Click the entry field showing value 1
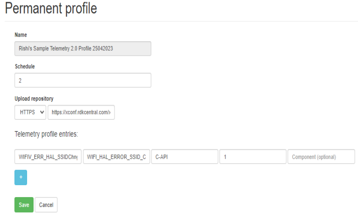 coord(253,156)
